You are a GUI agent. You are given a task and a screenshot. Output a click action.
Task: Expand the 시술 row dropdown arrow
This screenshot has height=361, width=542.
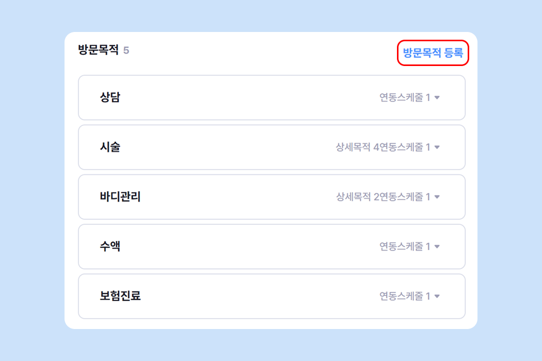click(x=437, y=147)
